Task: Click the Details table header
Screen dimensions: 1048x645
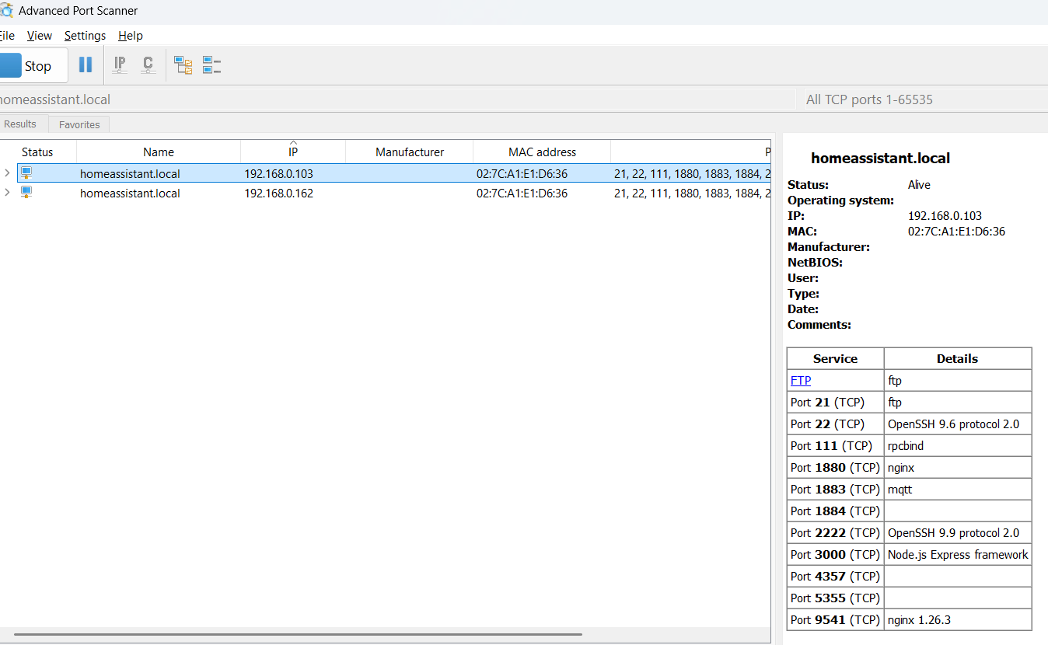Action: [958, 359]
